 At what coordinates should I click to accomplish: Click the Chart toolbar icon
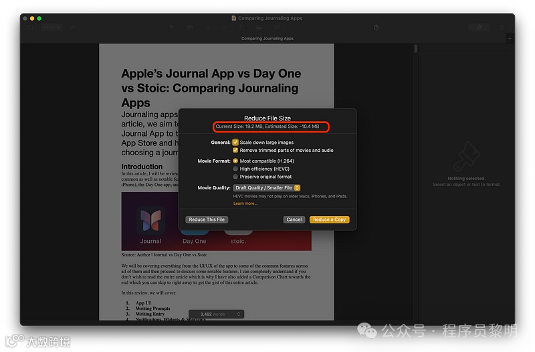pyautogui.click(x=207, y=27)
